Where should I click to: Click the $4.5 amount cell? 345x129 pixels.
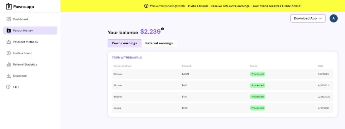pos(184,97)
